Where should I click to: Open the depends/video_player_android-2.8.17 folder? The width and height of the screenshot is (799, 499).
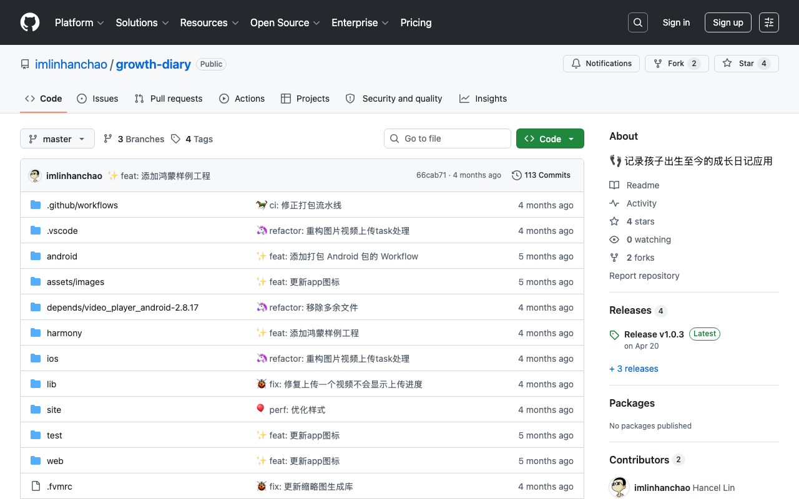tap(122, 308)
